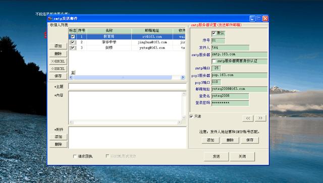Click smtp服务器 field smtp.163.com
The image size is (323, 183).
[x=239, y=54]
